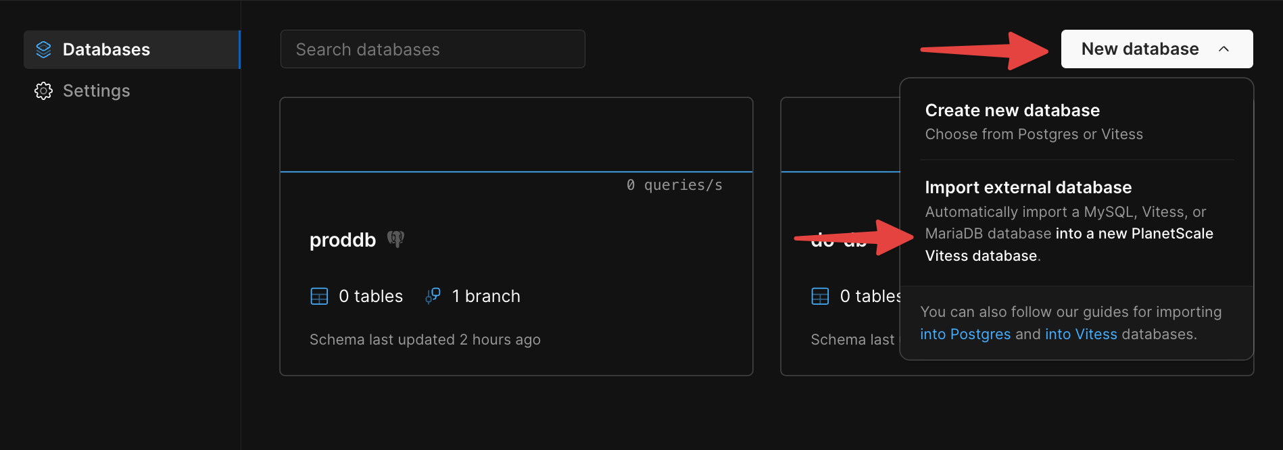Select the 1 branch text in proddb
This screenshot has width=1283, height=450.
[486, 297]
